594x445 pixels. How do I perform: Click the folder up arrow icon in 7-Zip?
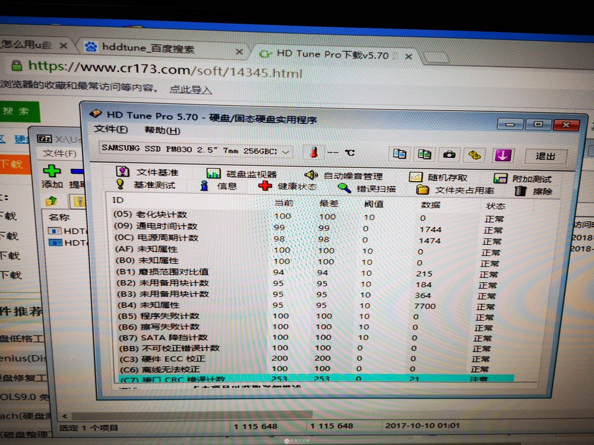tap(52, 201)
